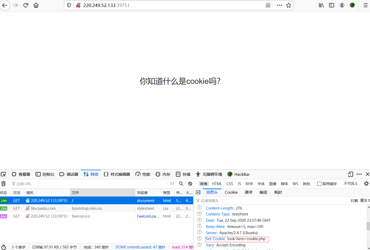Open the HackBar devtools tab

tap(239, 174)
